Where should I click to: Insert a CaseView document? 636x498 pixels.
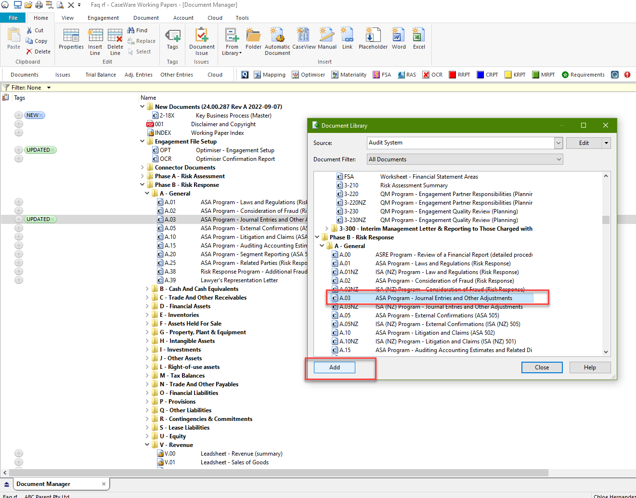pyautogui.click(x=304, y=39)
